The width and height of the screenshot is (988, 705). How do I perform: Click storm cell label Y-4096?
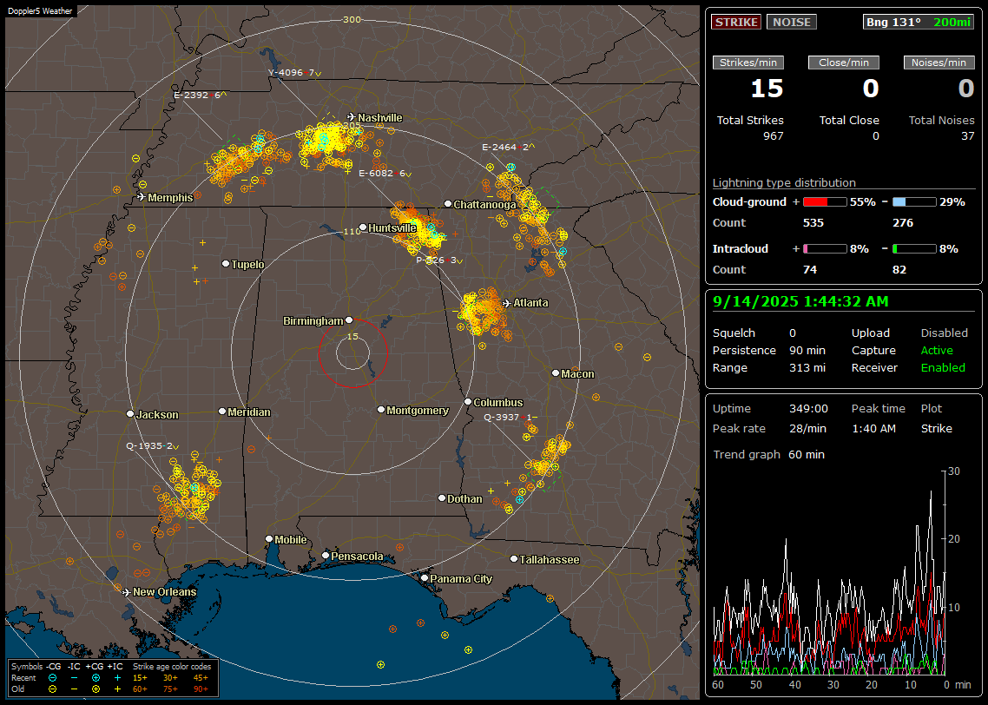295,72
